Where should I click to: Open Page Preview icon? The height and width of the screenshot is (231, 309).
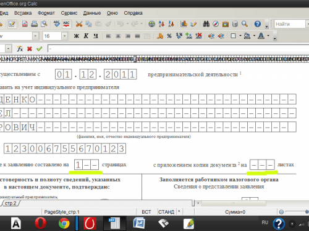[44, 24]
